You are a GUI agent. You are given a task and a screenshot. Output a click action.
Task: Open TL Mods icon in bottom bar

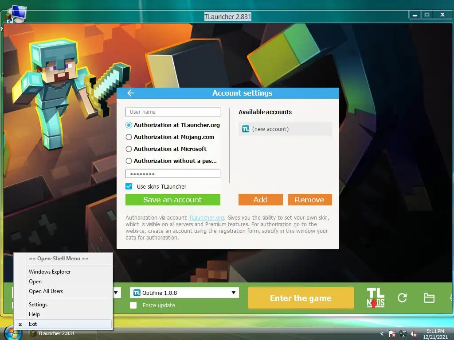point(376,298)
